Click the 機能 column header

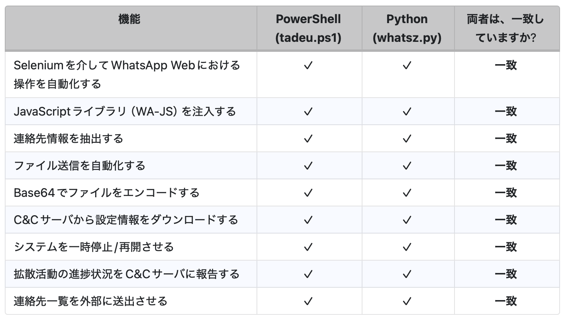[x=129, y=19]
